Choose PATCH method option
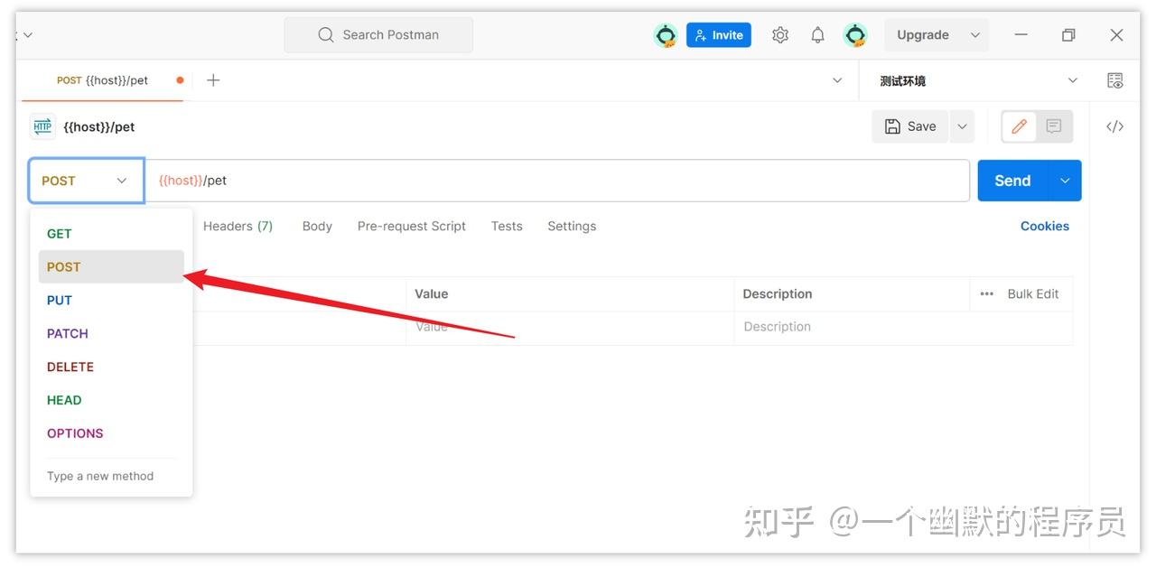Image resolution: width=1156 pixels, height=567 pixels. [111, 334]
